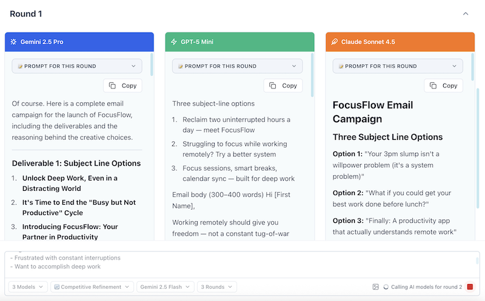
Task: Click the red stop generation button
Action: [470, 286]
